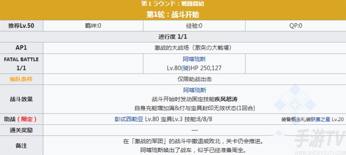
Task: Click the 通关奖励 label cell
Action: 21,130
